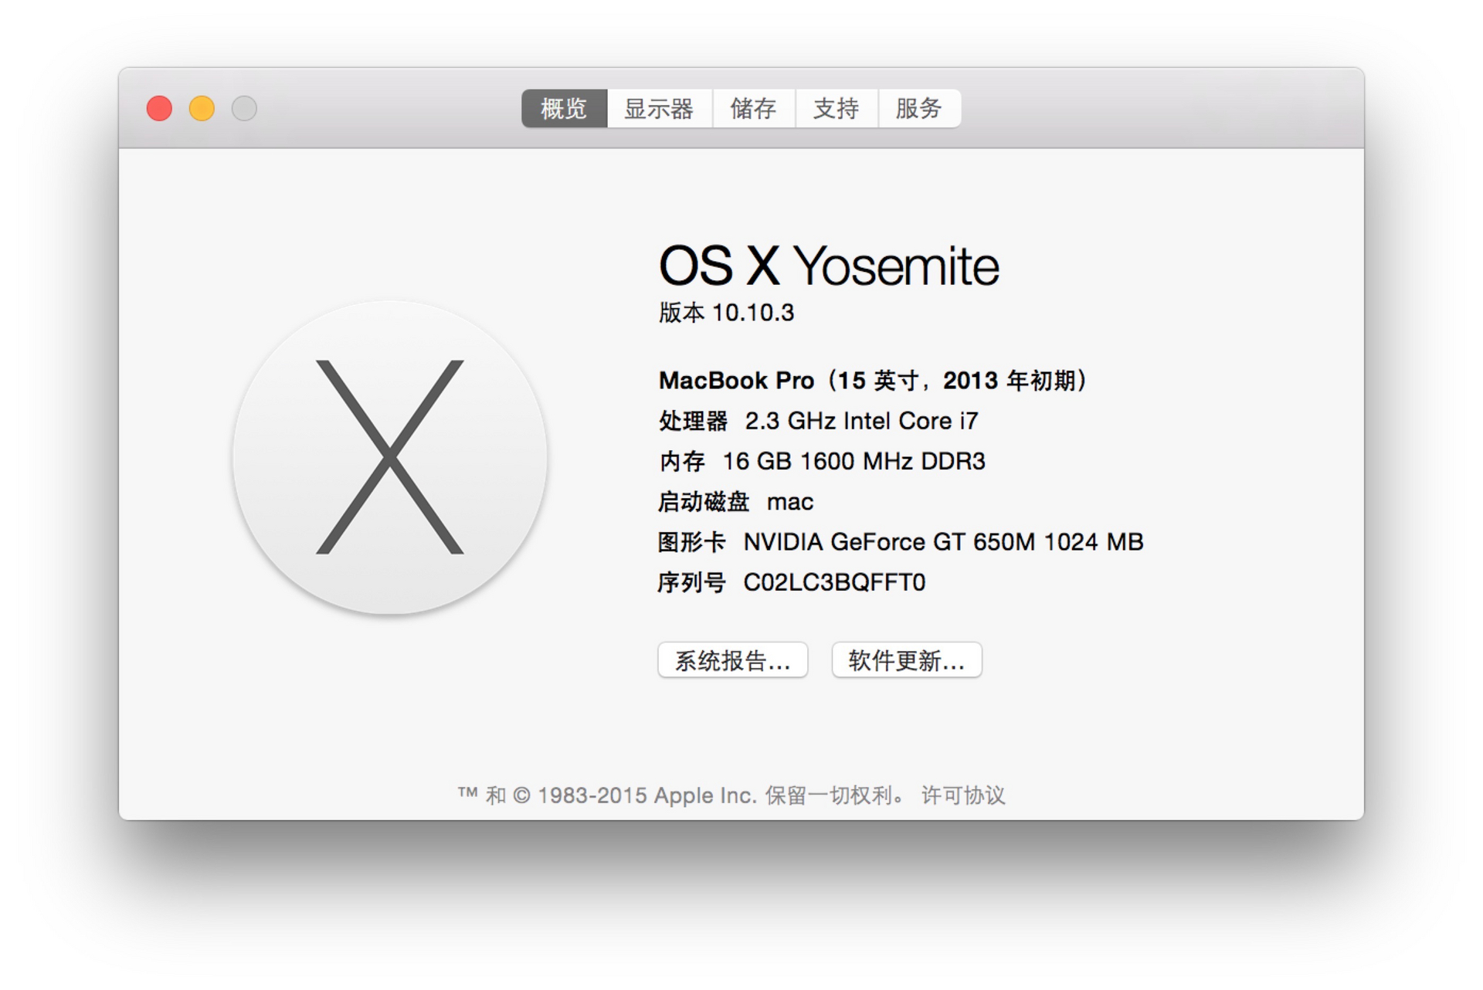Click the 序列号 label

point(692,582)
